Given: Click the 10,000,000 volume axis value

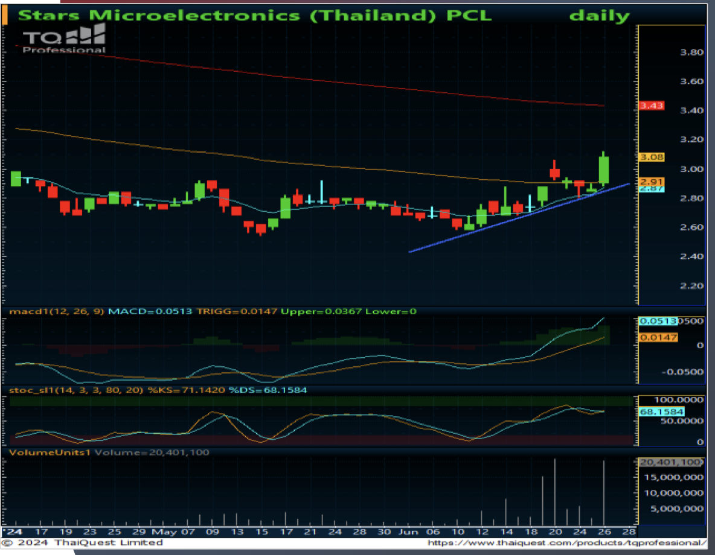Looking at the screenshot, I should tap(673, 493).
